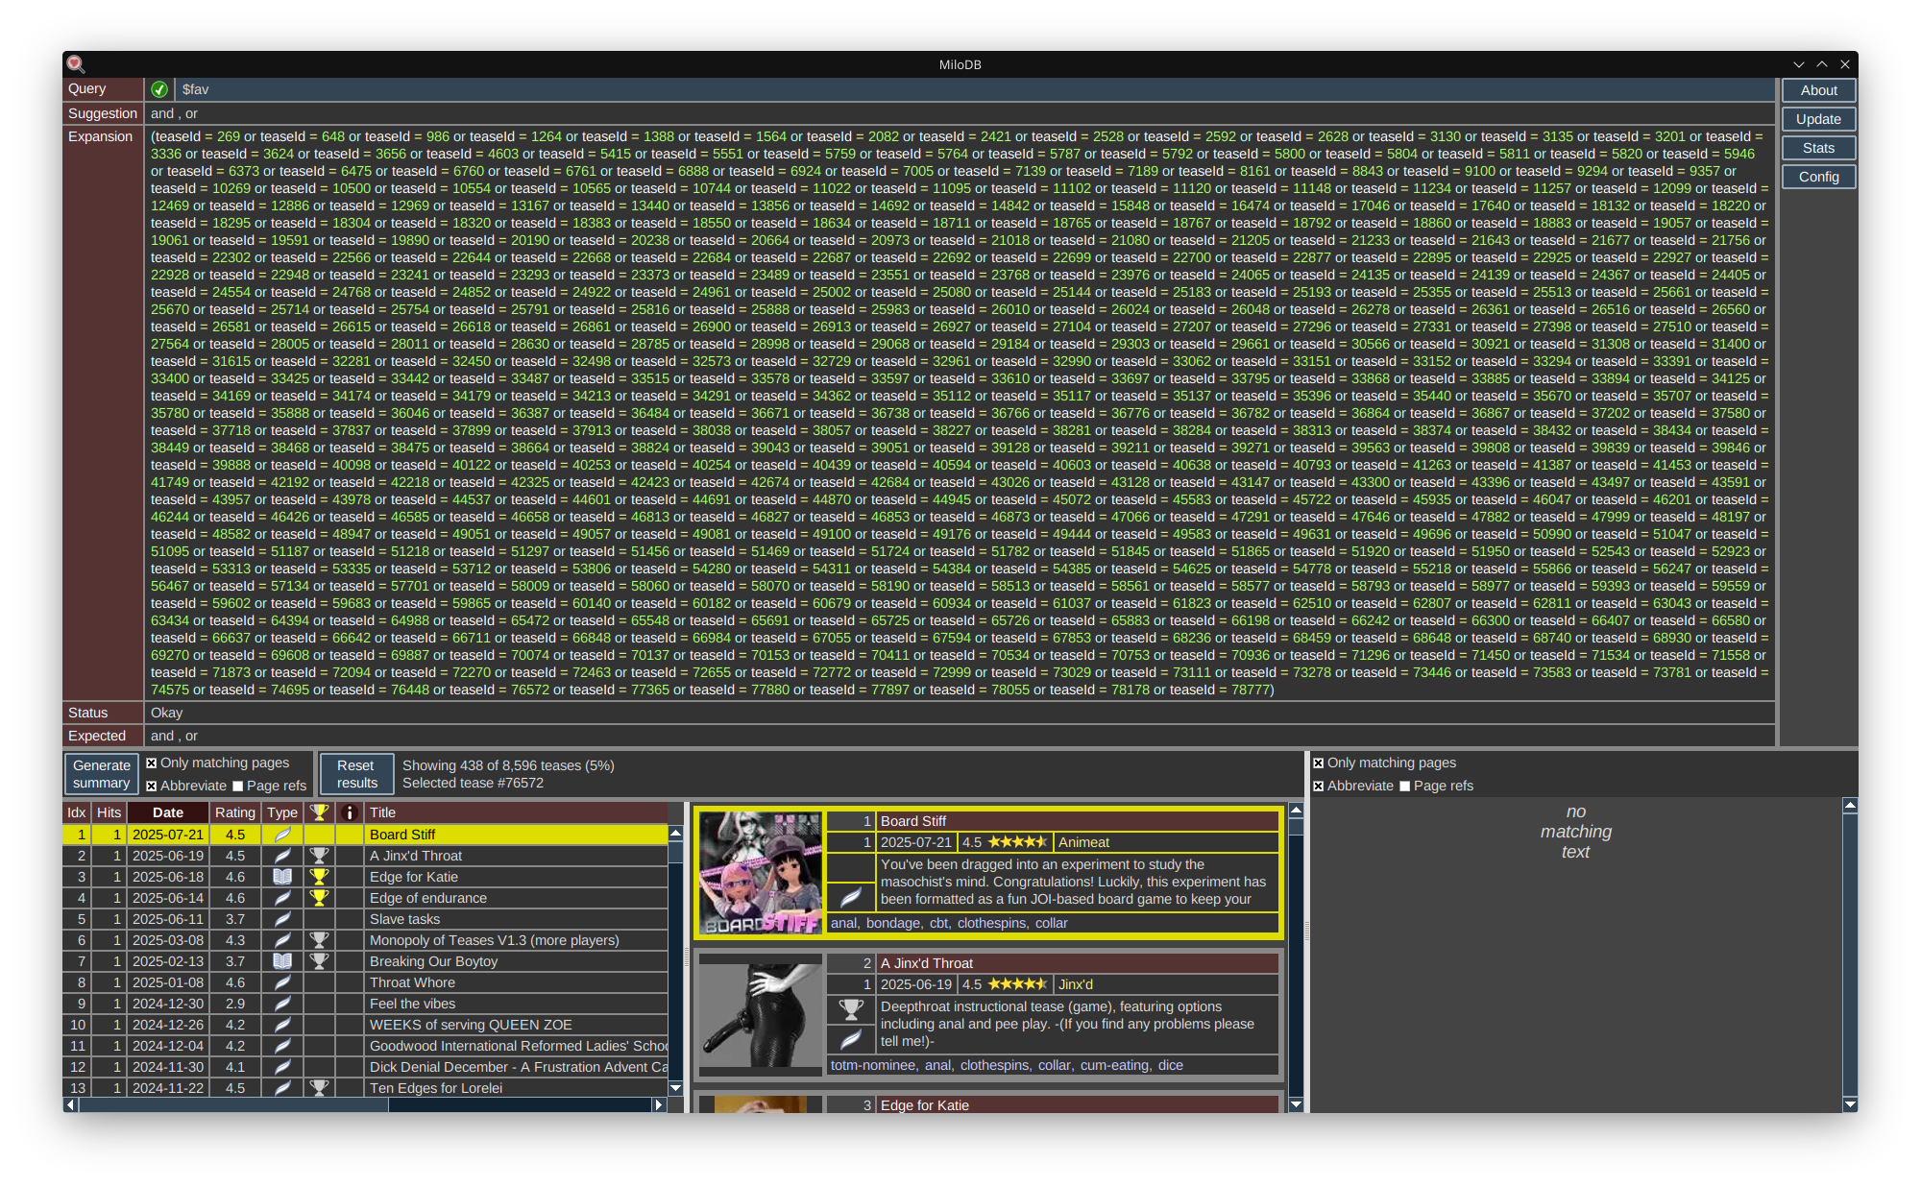
Task: Click Generate summary button
Action: point(102,774)
